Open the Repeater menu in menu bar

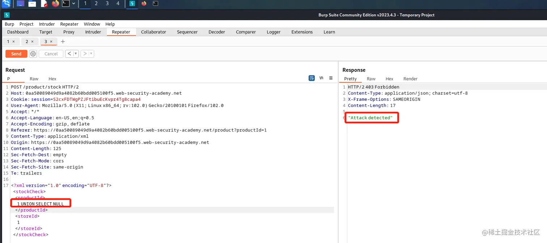click(69, 24)
